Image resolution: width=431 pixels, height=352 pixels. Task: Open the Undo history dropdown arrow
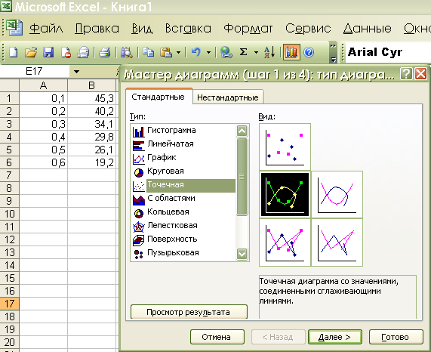(x=208, y=52)
